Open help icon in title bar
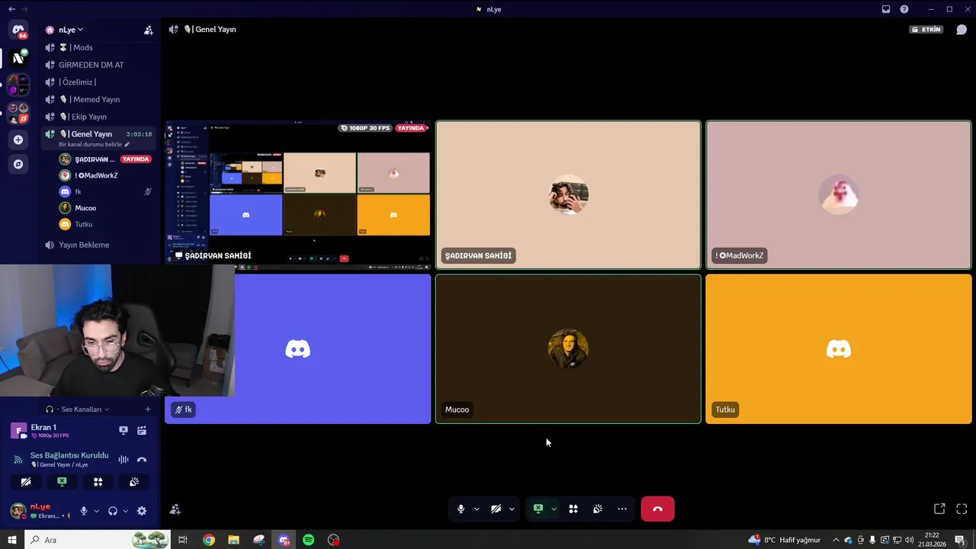Image resolution: width=976 pixels, height=549 pixels. click(904, 9)
